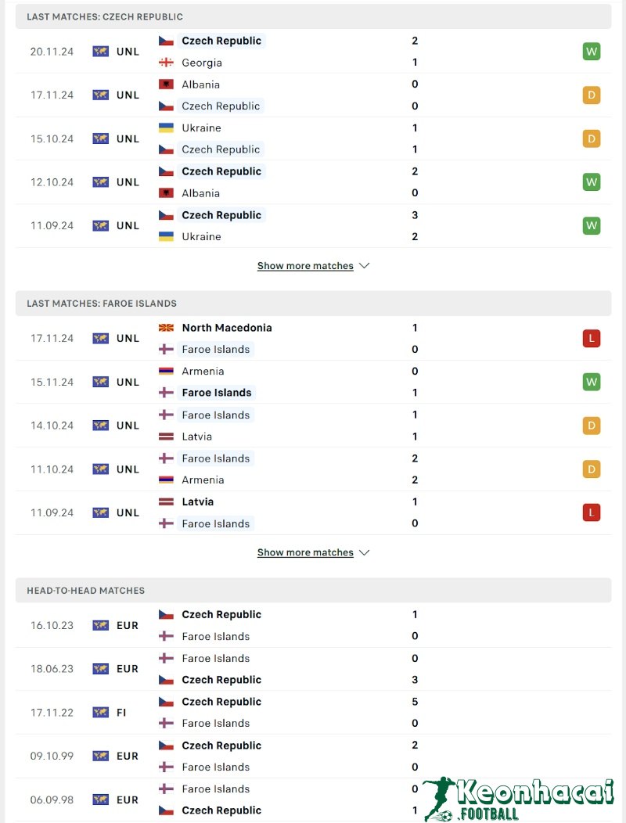Expand Show more matches under Czech Republic
Screen dimensions: 626x823
click(305, 266)
